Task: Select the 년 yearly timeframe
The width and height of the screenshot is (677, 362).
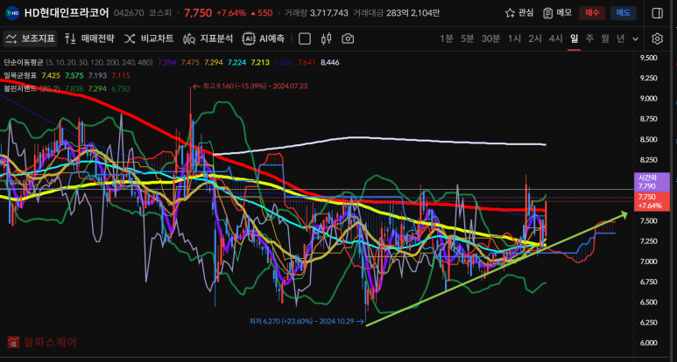Action: (x=620, y=38)
